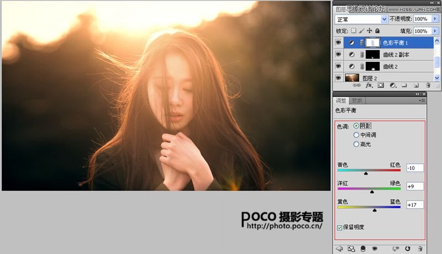Screen dimensions: 442x254
Task: Adjust the 洋红-绿色 slider handle
Action: (x=372, y=192)
